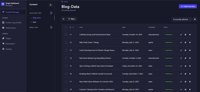Viewport: 200px width, 92px height.
Task: Open the table settings gear icon
Action: 195,19
